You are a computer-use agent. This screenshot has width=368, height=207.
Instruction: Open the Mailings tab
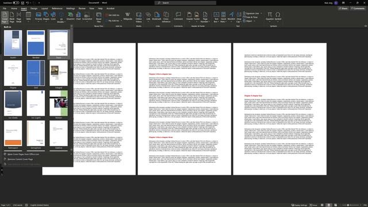coord(70,9)
